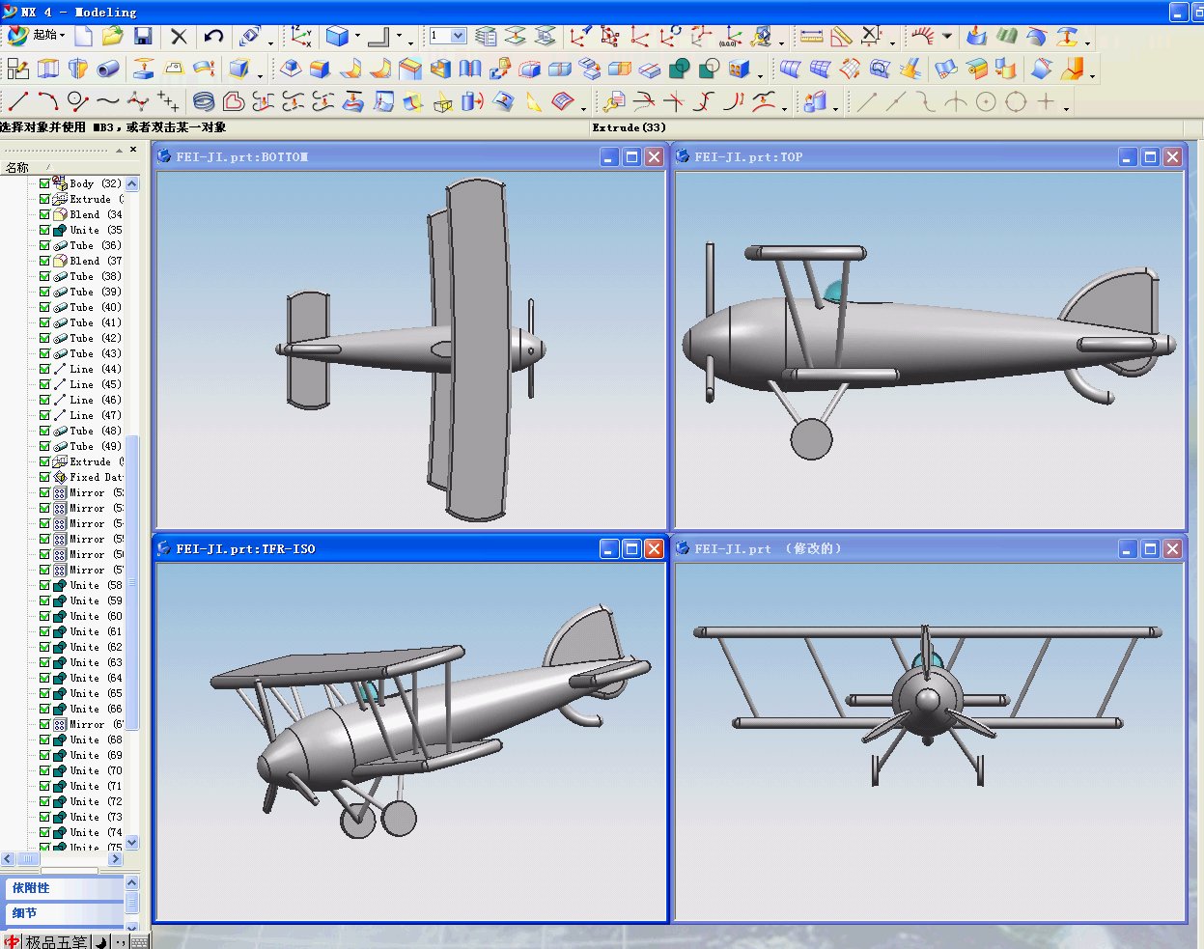
Task: Open the work layer number dropdown
Action: [459, 36]
